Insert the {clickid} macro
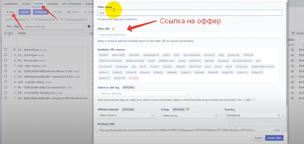304x144 pixels. click(103, 55)
